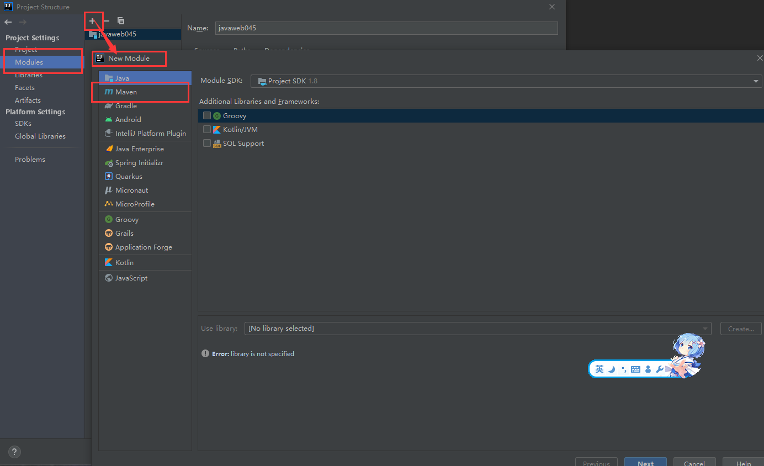Toggle moon icon in IME toolbar
The height and width of the screenshot is (466, 764).
[x=612, y=369]
